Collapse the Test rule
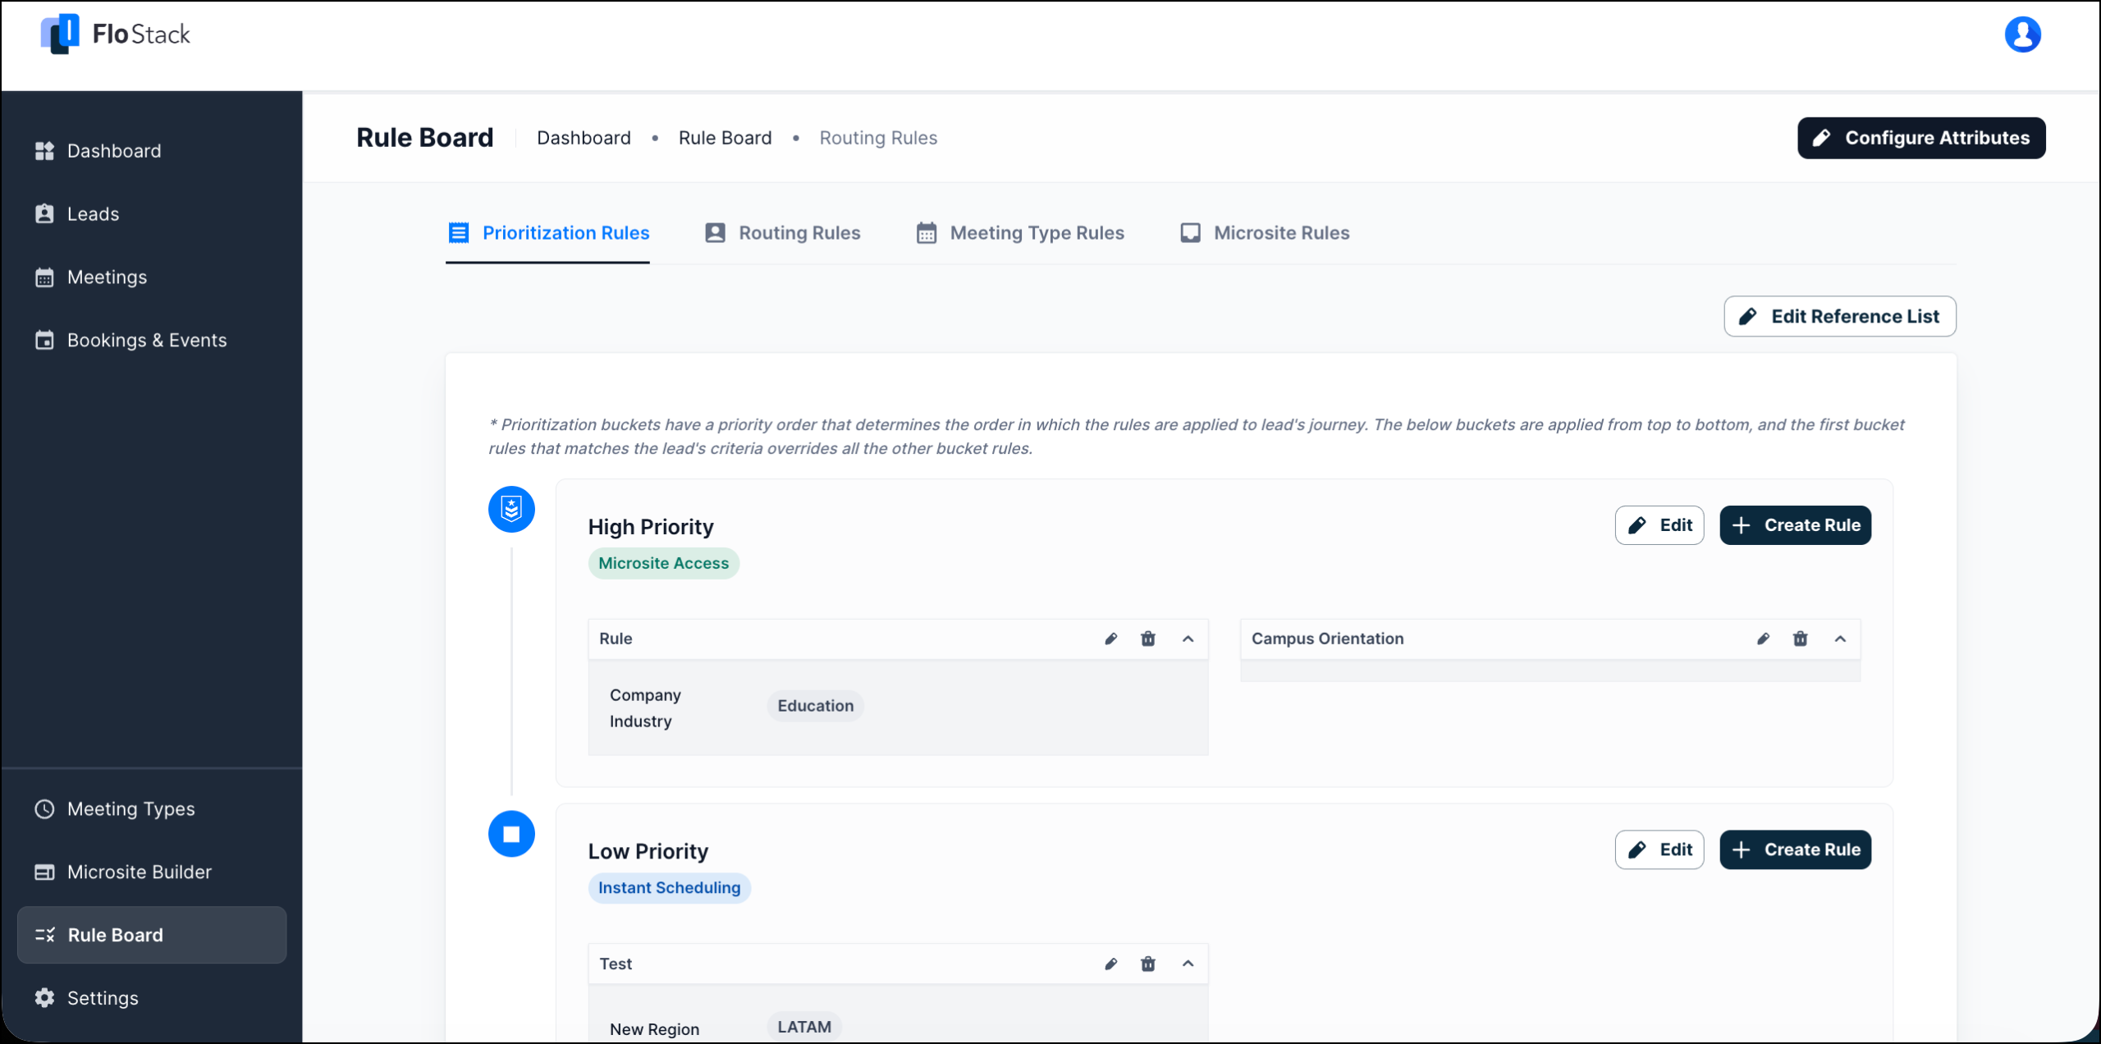Image resolution: width=2101 pixels, height=1044 pixels. 1188,964
